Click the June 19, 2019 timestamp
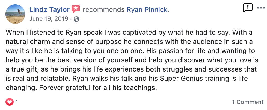The height and width of the screenshot is (110, 267). [x=49, y=19]
